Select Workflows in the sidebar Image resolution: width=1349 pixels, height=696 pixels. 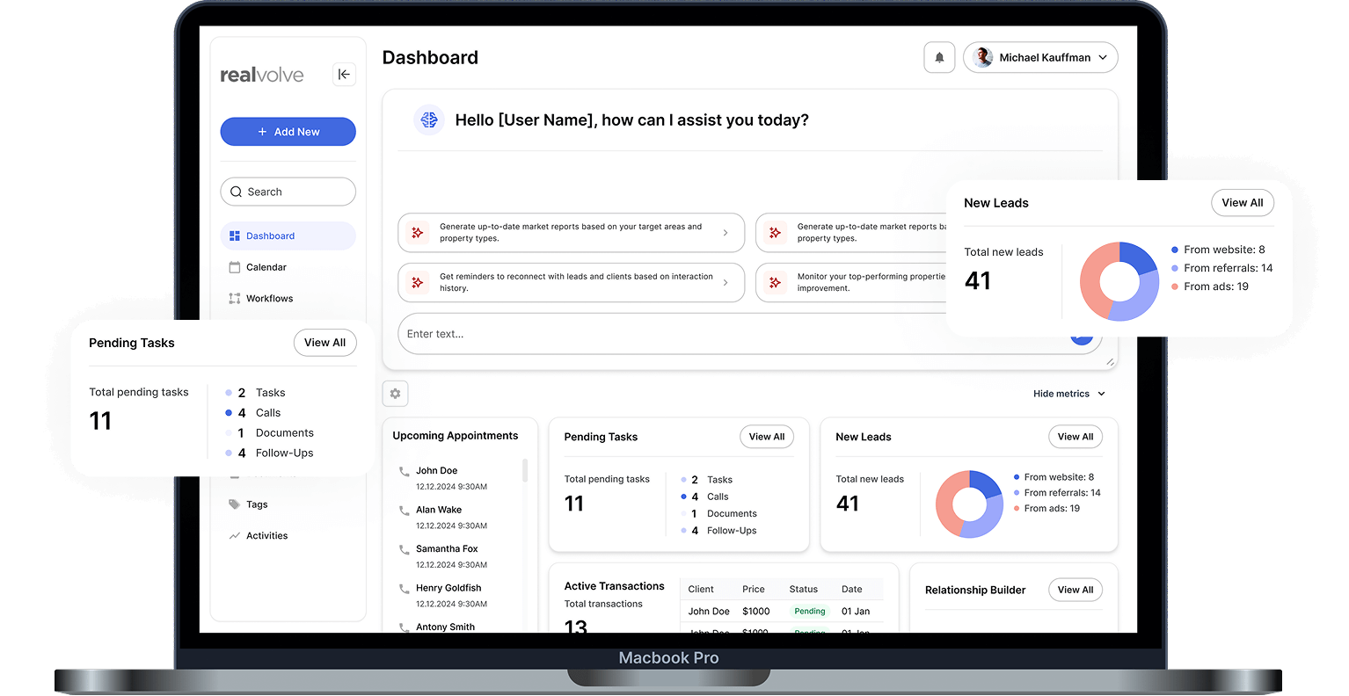[268, 298]
